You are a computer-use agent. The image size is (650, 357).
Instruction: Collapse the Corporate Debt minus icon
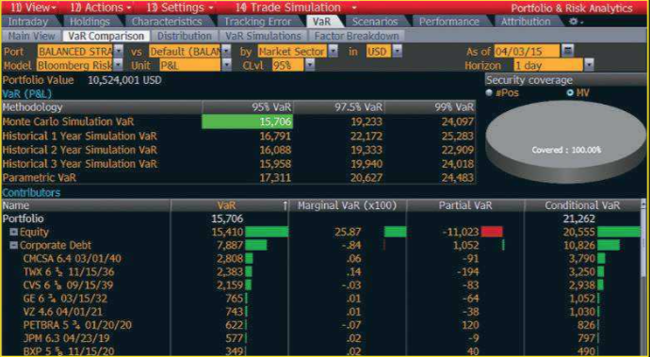point(14,246)
